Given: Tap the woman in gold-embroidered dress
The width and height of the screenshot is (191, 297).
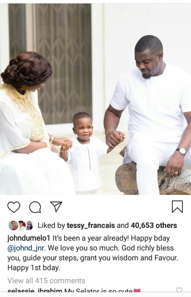Looking at the screenshot, I should [28, 123].
